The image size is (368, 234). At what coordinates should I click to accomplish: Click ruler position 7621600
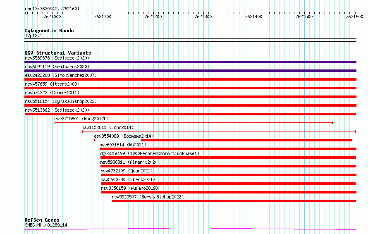(x=355, y=17)
